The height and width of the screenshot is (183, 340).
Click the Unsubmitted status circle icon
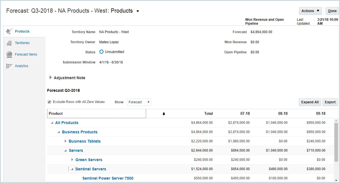point(101,52)
